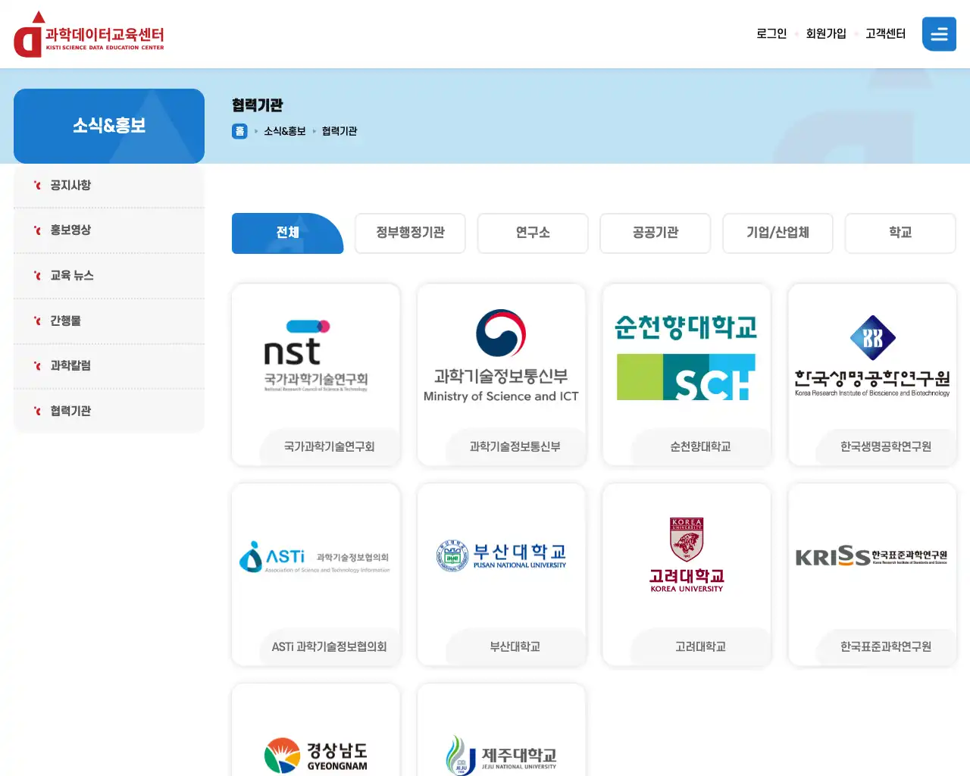
Task: Click the 한국표준과학연구원 card label
Action: (x=886, y=647)
